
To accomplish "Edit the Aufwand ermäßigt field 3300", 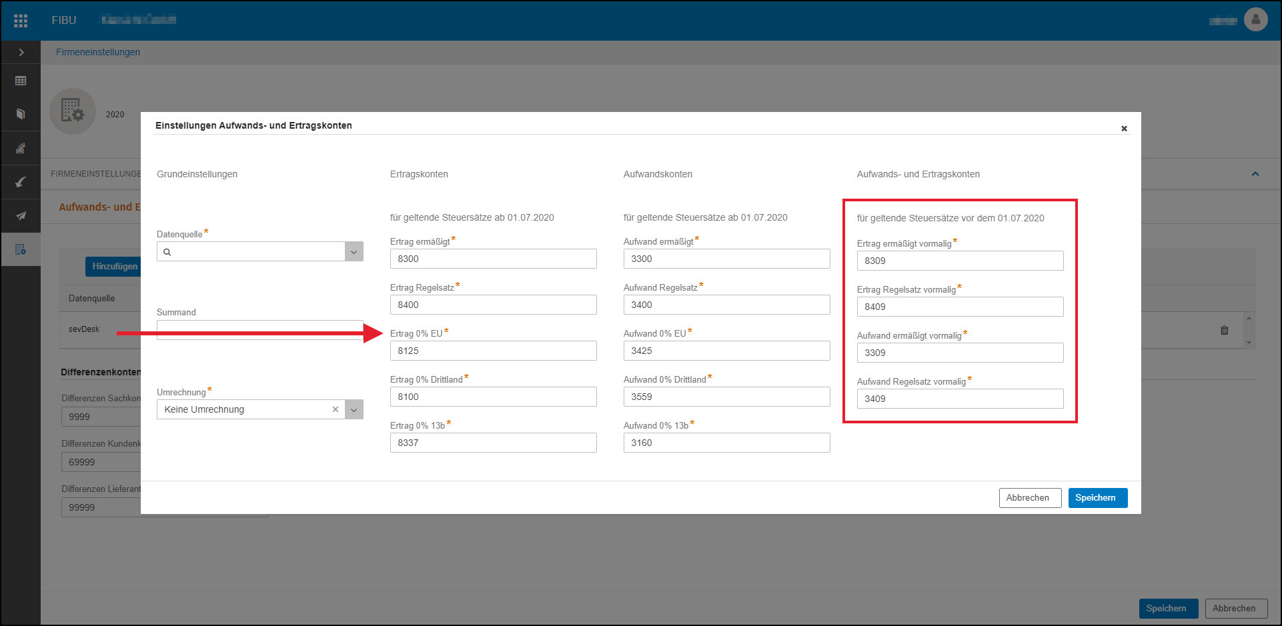I will [x=727, y=259].
